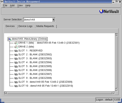Close the NetVault Device Management window
Viewport: 122px width, 103px height.
click(120, 2)
